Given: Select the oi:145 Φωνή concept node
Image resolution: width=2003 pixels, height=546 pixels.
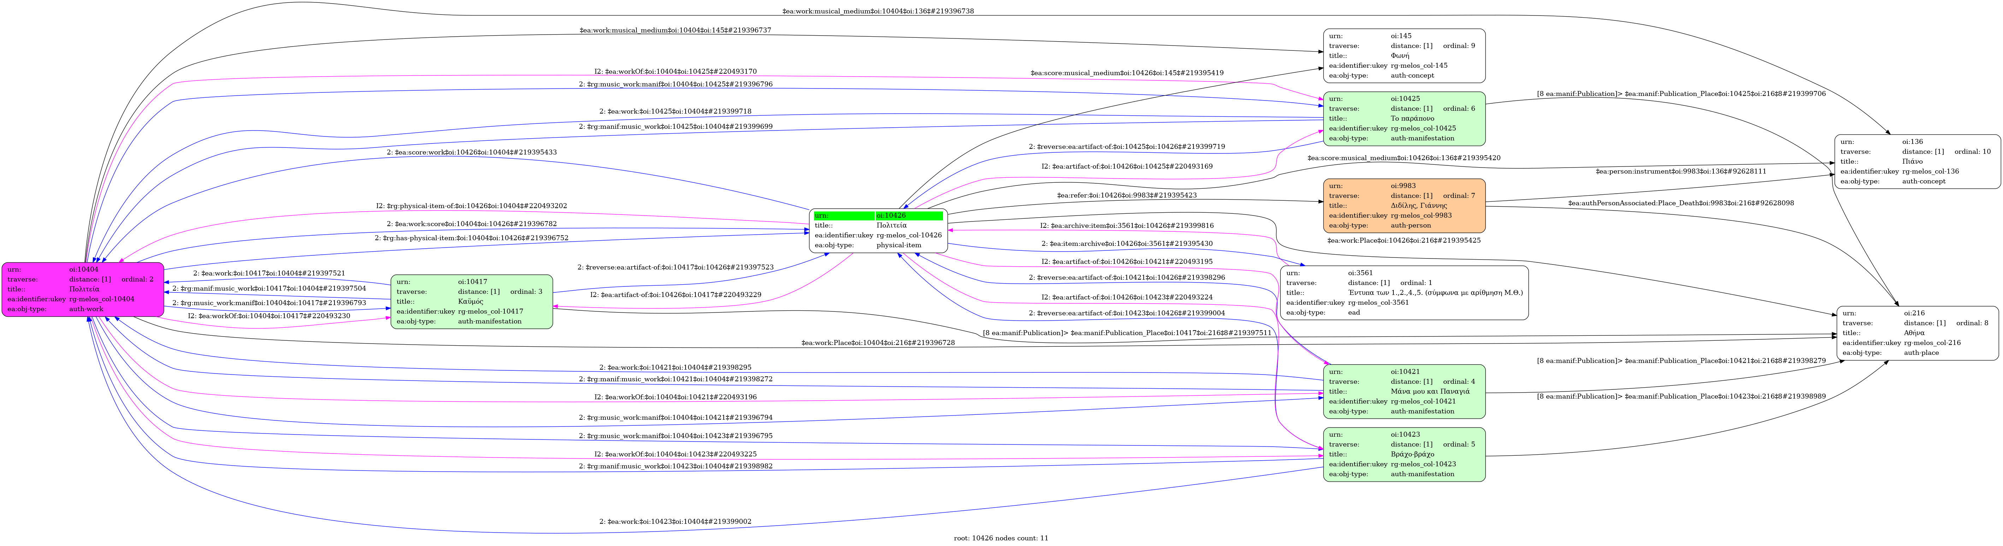Looking at the screenshot, I should coord(1404,56).
